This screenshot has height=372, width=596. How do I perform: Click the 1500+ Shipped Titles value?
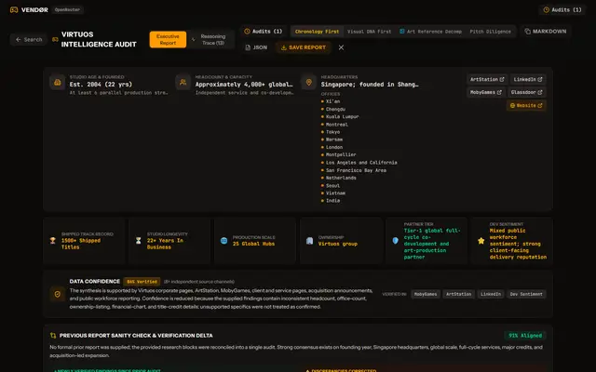click(81, 244)
